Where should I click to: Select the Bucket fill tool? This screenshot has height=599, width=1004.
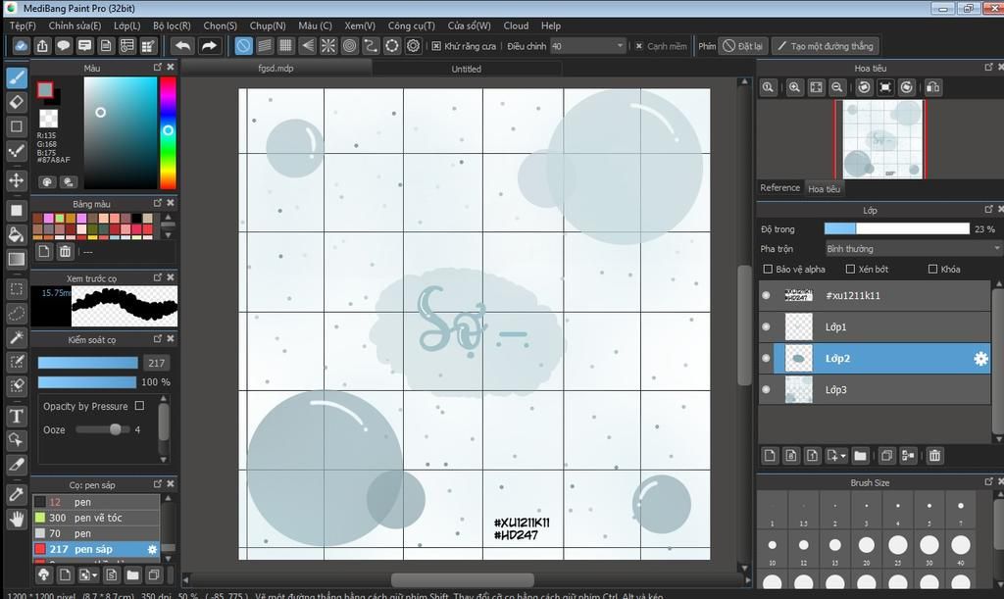coord(17,234)
